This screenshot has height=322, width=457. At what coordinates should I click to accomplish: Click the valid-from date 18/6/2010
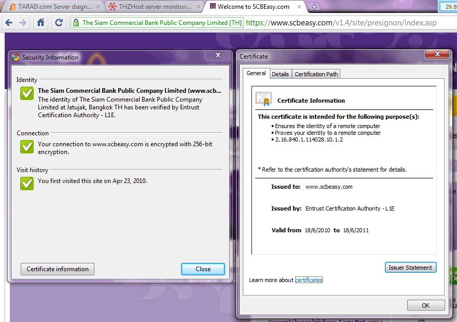point(317,231)
